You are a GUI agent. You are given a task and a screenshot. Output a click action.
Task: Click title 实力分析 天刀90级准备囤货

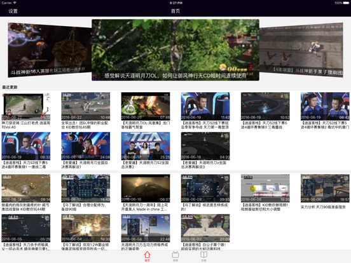tap(323, 207)
